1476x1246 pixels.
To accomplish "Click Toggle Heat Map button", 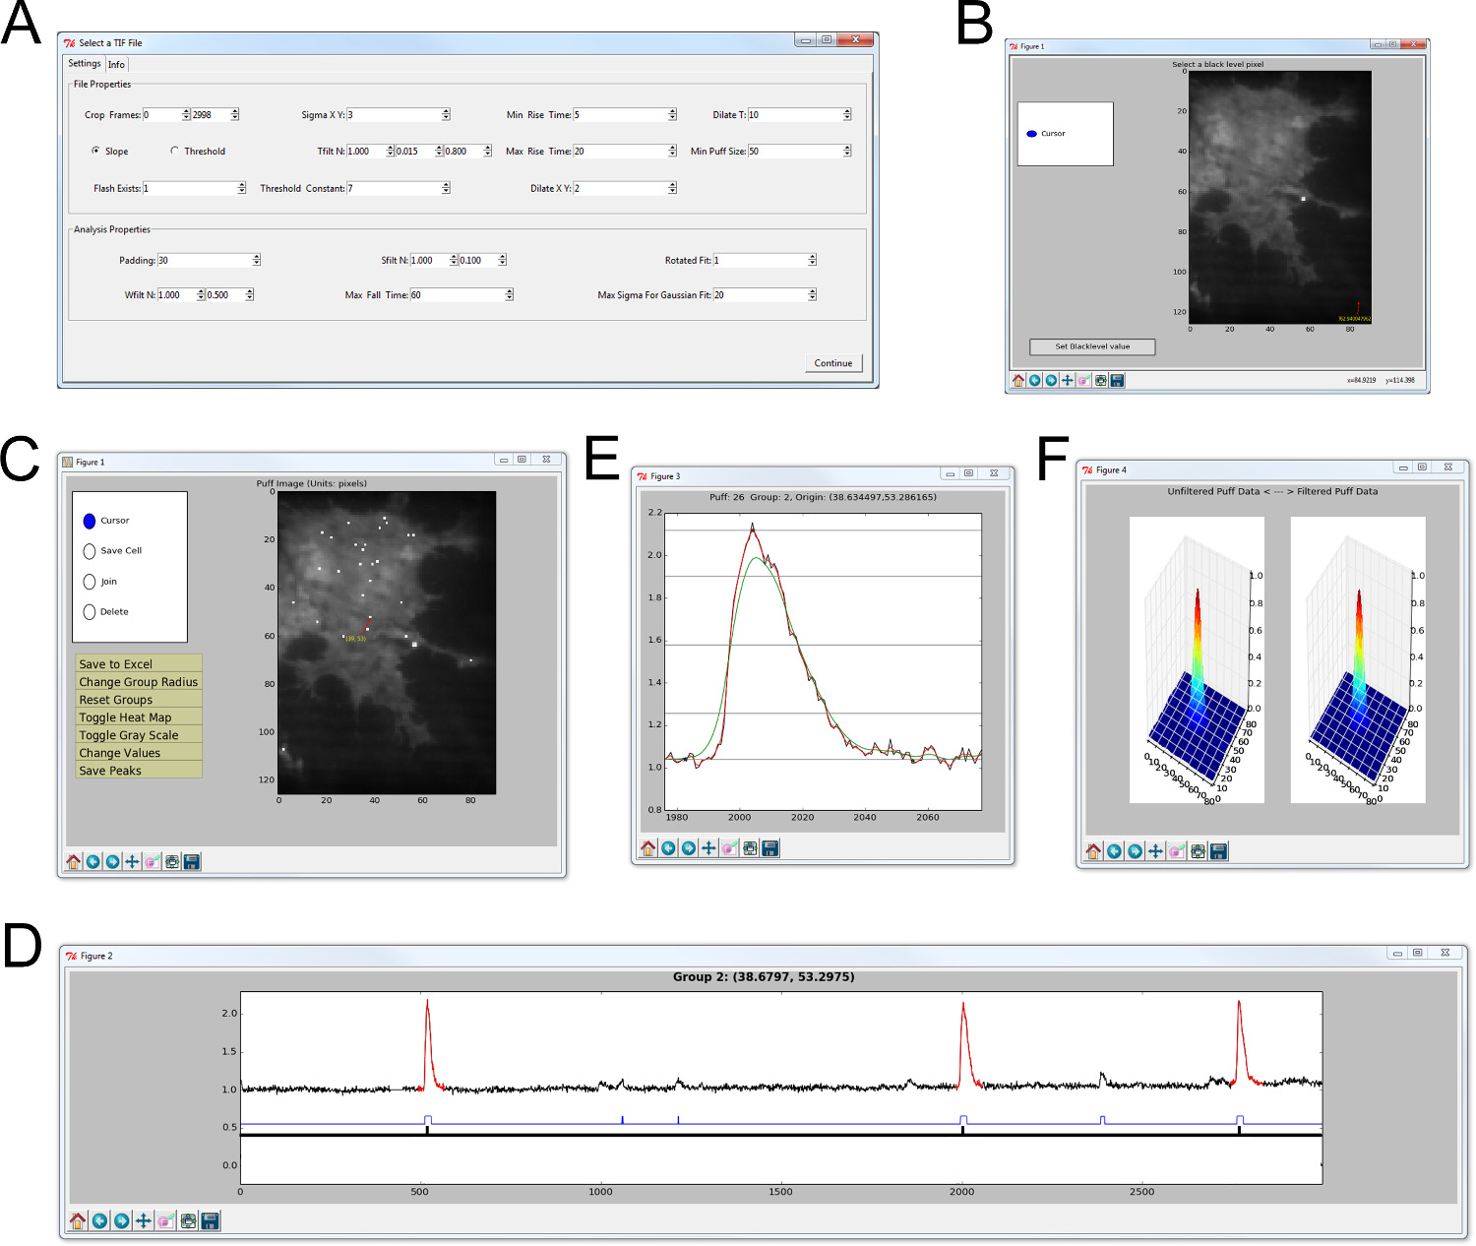I will click(x=139, y=717).
